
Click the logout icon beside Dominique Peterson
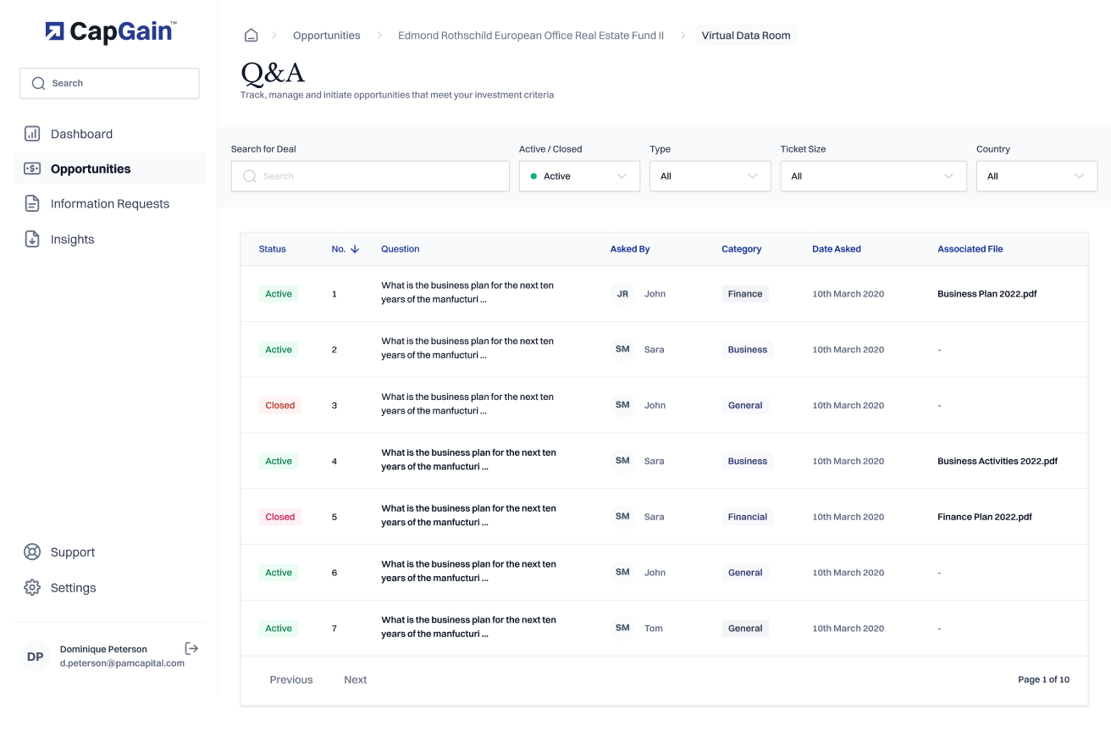(191, 648)
